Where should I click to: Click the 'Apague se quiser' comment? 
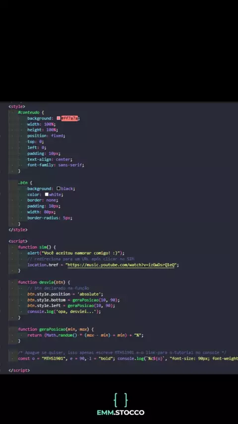(x=122, y=353)
